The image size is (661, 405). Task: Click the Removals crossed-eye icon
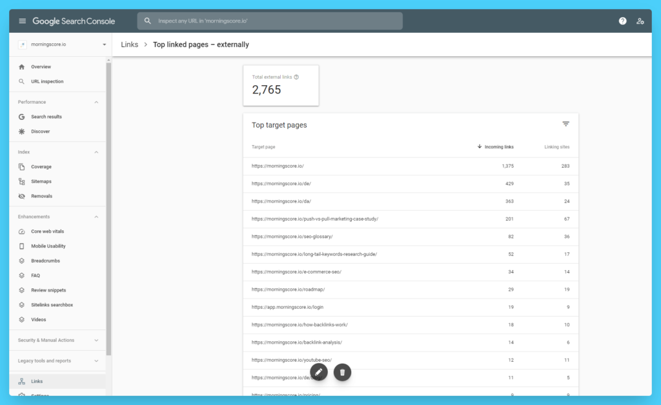[x=22, y=197]
